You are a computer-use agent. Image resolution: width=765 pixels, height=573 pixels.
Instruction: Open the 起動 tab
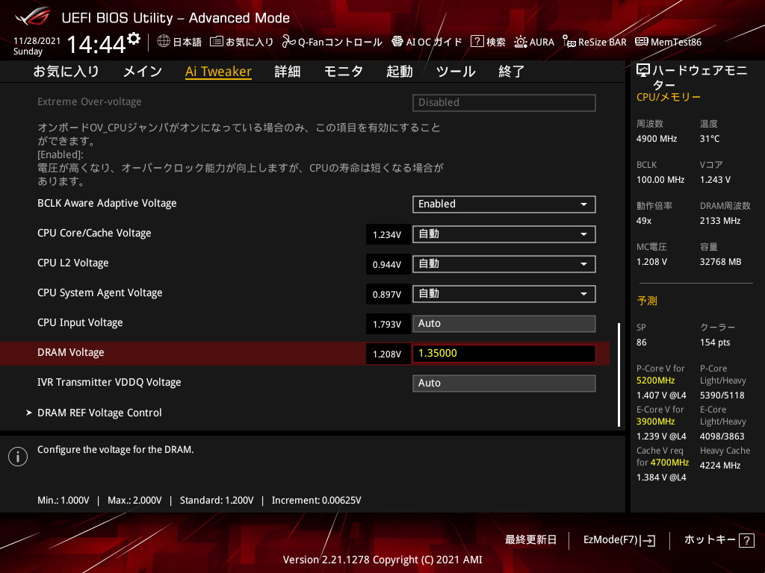point(400,72)
